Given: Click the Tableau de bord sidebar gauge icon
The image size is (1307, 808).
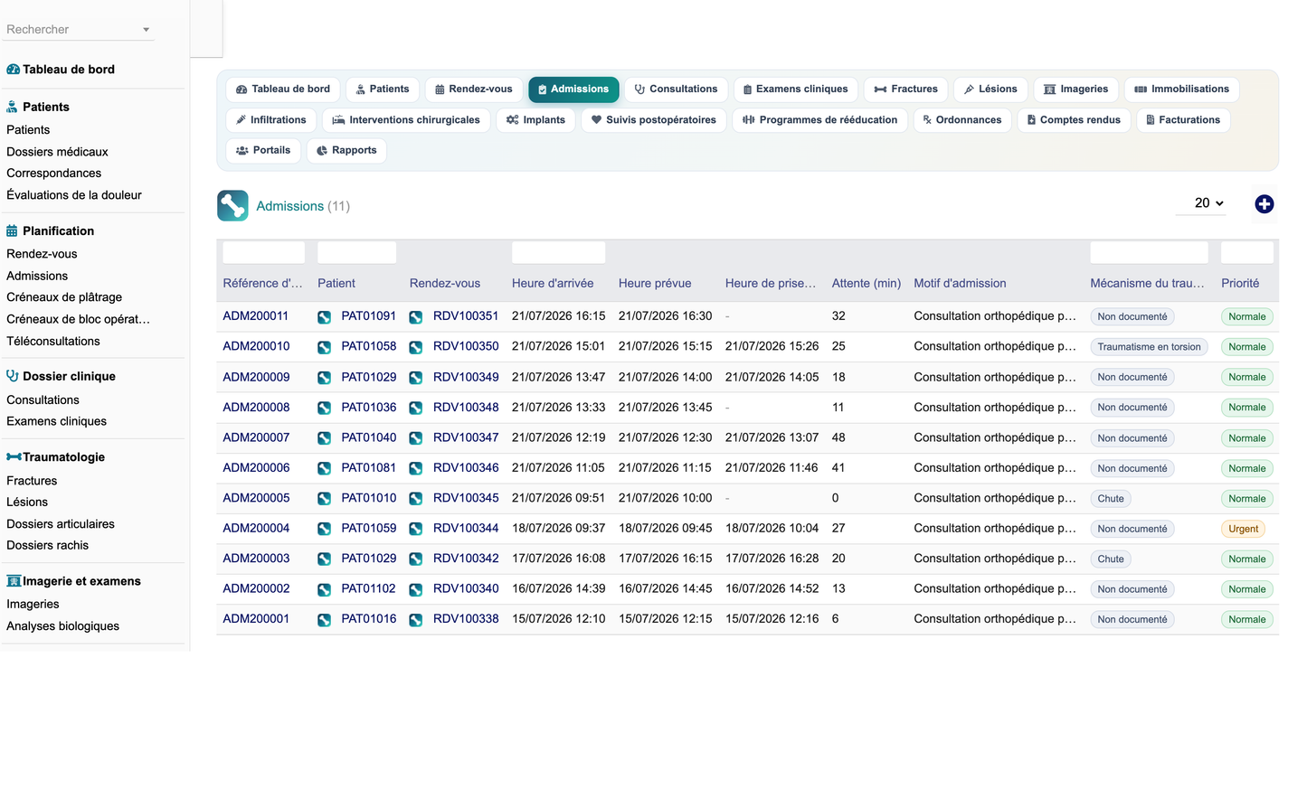Looking at the screenshot, I should pos(13,70).
